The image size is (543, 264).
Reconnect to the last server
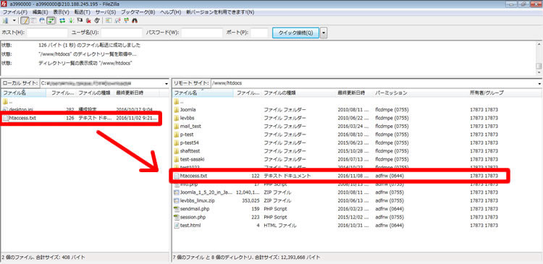click(x=97, y=20)
